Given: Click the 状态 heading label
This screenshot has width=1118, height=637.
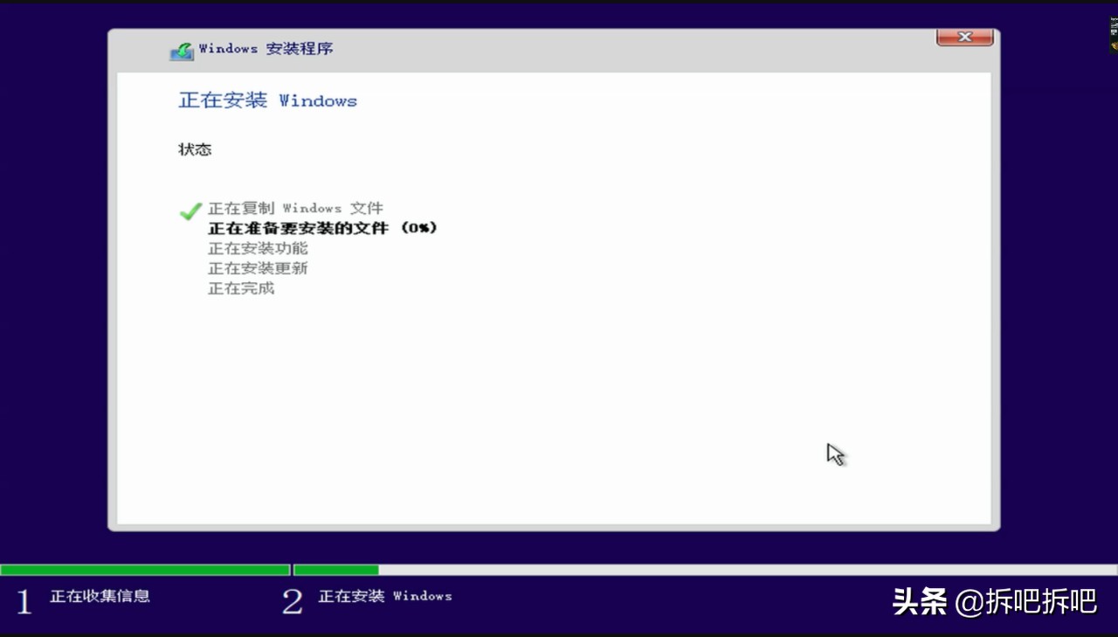Looking at the screenshot, I should [195, 149].
